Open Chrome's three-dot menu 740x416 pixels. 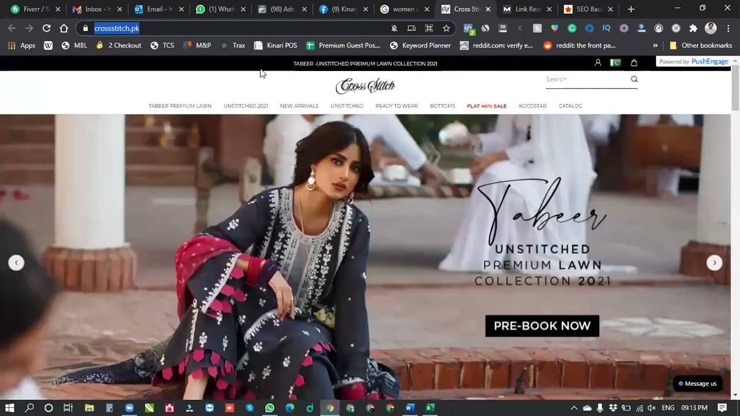click(x=728, y=28)
